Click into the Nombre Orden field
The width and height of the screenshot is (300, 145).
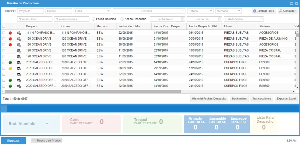pyautogui.click(x=35, y=19)
